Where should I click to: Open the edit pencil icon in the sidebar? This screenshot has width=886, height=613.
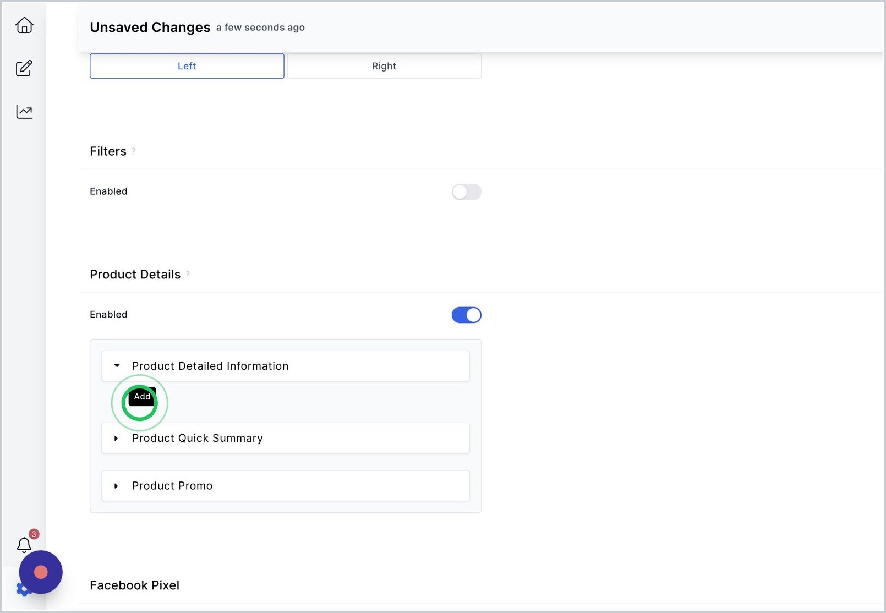(24, 68)
